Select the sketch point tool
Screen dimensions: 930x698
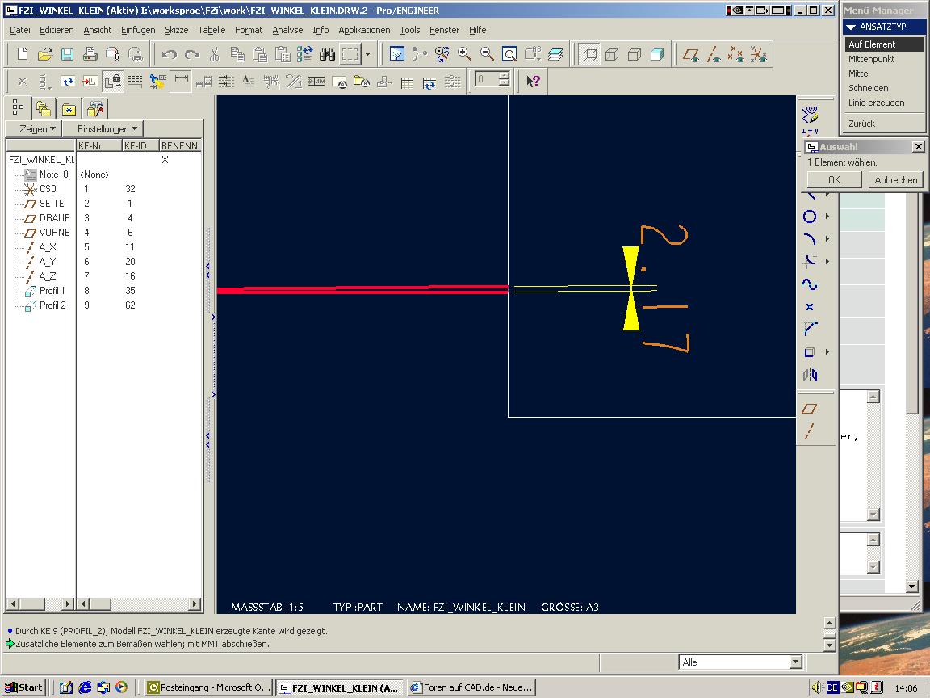pos(810,307)
